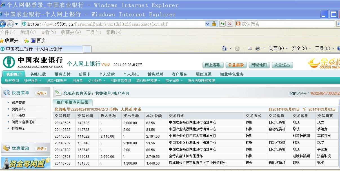Screen dimensions: 340x171
Task: Click the security lock icon in address bar
Action: 214,24
